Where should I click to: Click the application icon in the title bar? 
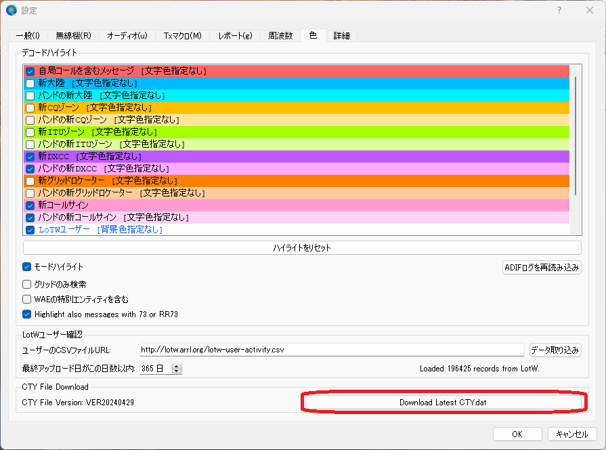tap(12, 9)
